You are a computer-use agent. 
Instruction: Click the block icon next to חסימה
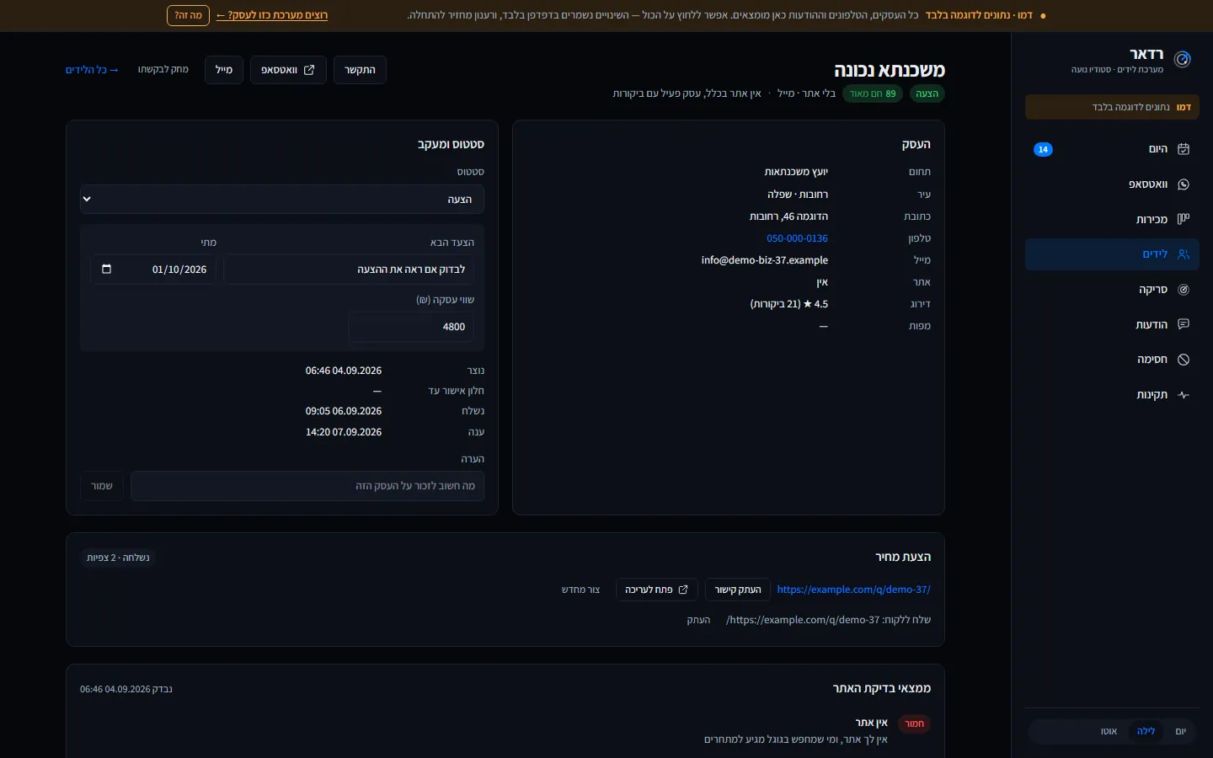pyautogui.click(x=1184, y=360)
